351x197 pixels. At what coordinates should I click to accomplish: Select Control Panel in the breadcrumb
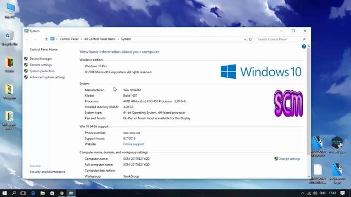point(69,39)
